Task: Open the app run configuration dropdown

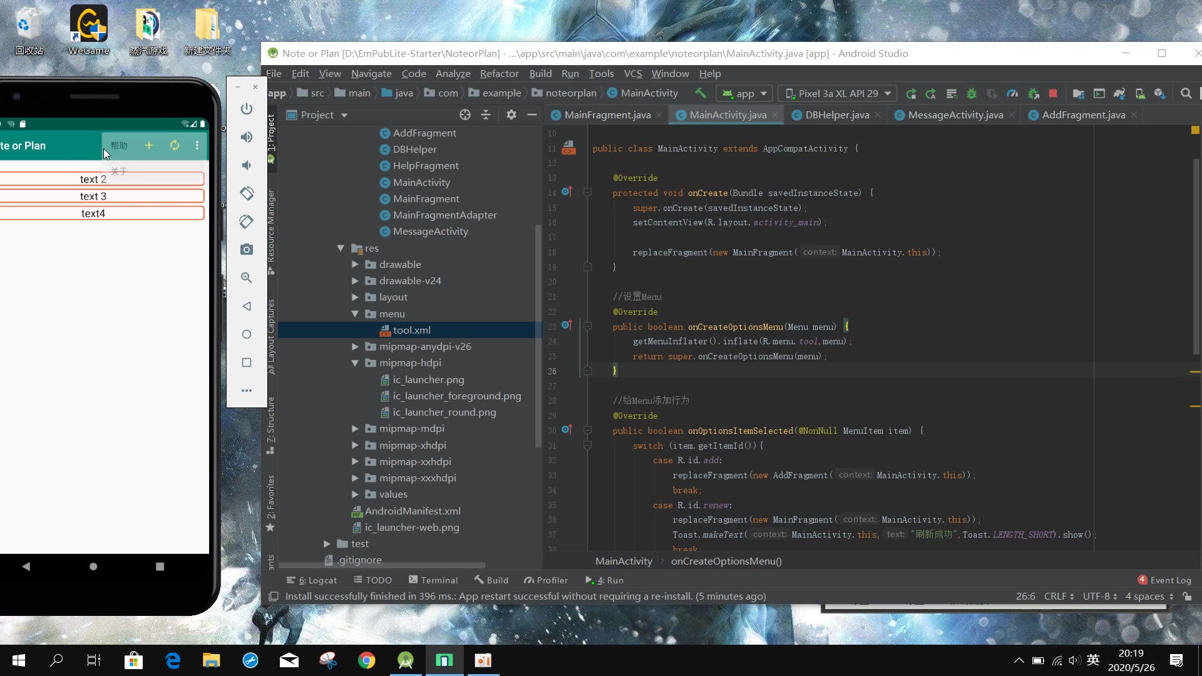Action: coord(744,93)
